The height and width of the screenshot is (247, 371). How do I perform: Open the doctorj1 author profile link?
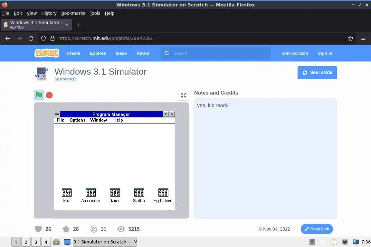pos(68,79)
